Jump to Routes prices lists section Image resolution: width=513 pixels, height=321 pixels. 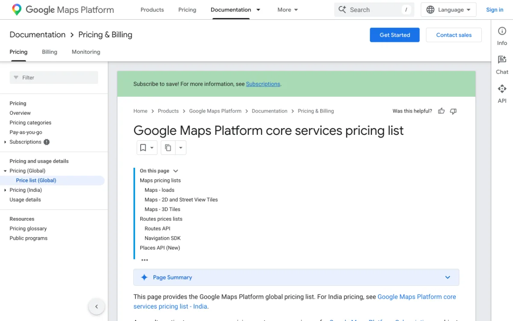161,219
